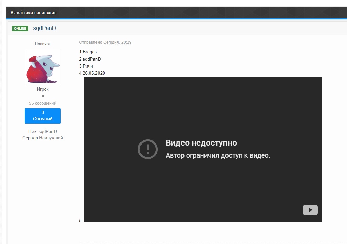
Task: Click the "2 sqdPanD" line in the post body
Action: (90, 59)
